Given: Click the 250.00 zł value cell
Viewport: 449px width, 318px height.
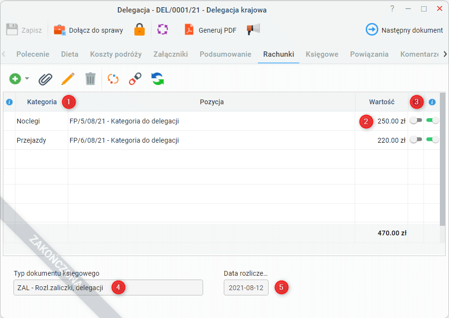Looking at the screenshot, I should 382,121.
